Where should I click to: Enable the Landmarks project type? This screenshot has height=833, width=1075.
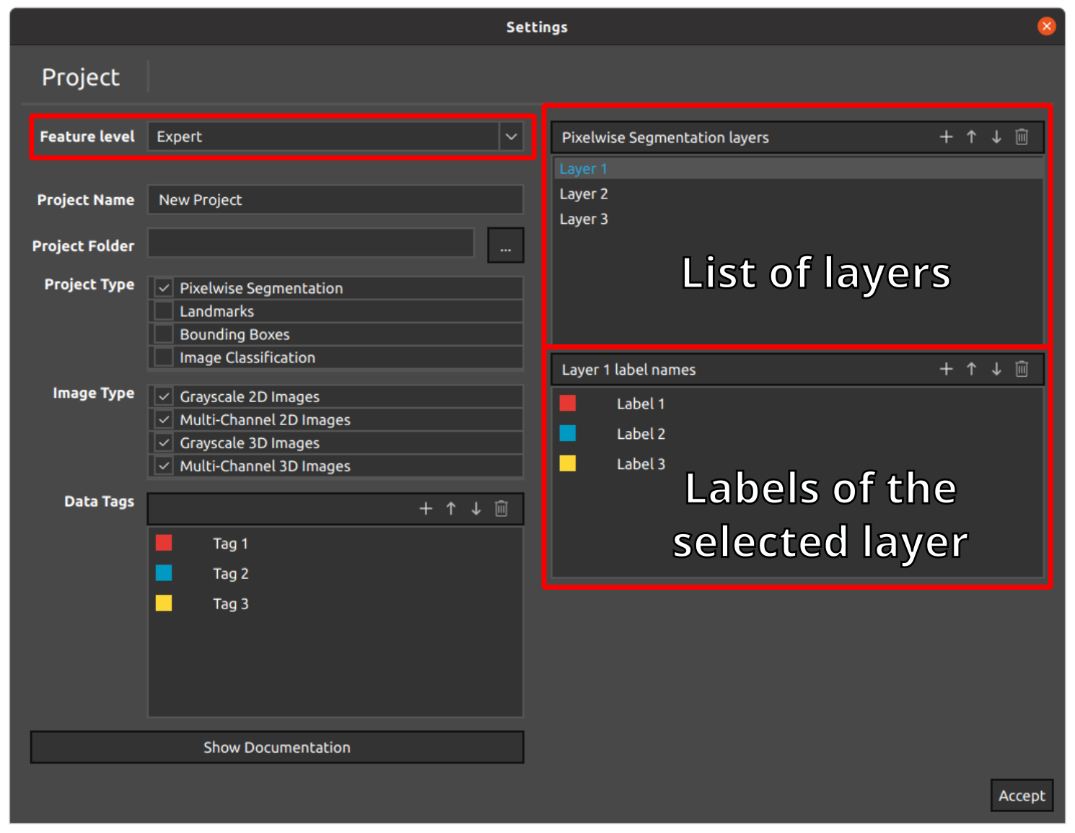[164, 311]
